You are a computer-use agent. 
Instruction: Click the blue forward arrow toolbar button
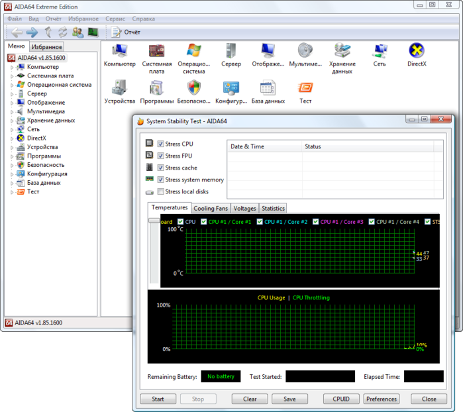pos(32,32)
